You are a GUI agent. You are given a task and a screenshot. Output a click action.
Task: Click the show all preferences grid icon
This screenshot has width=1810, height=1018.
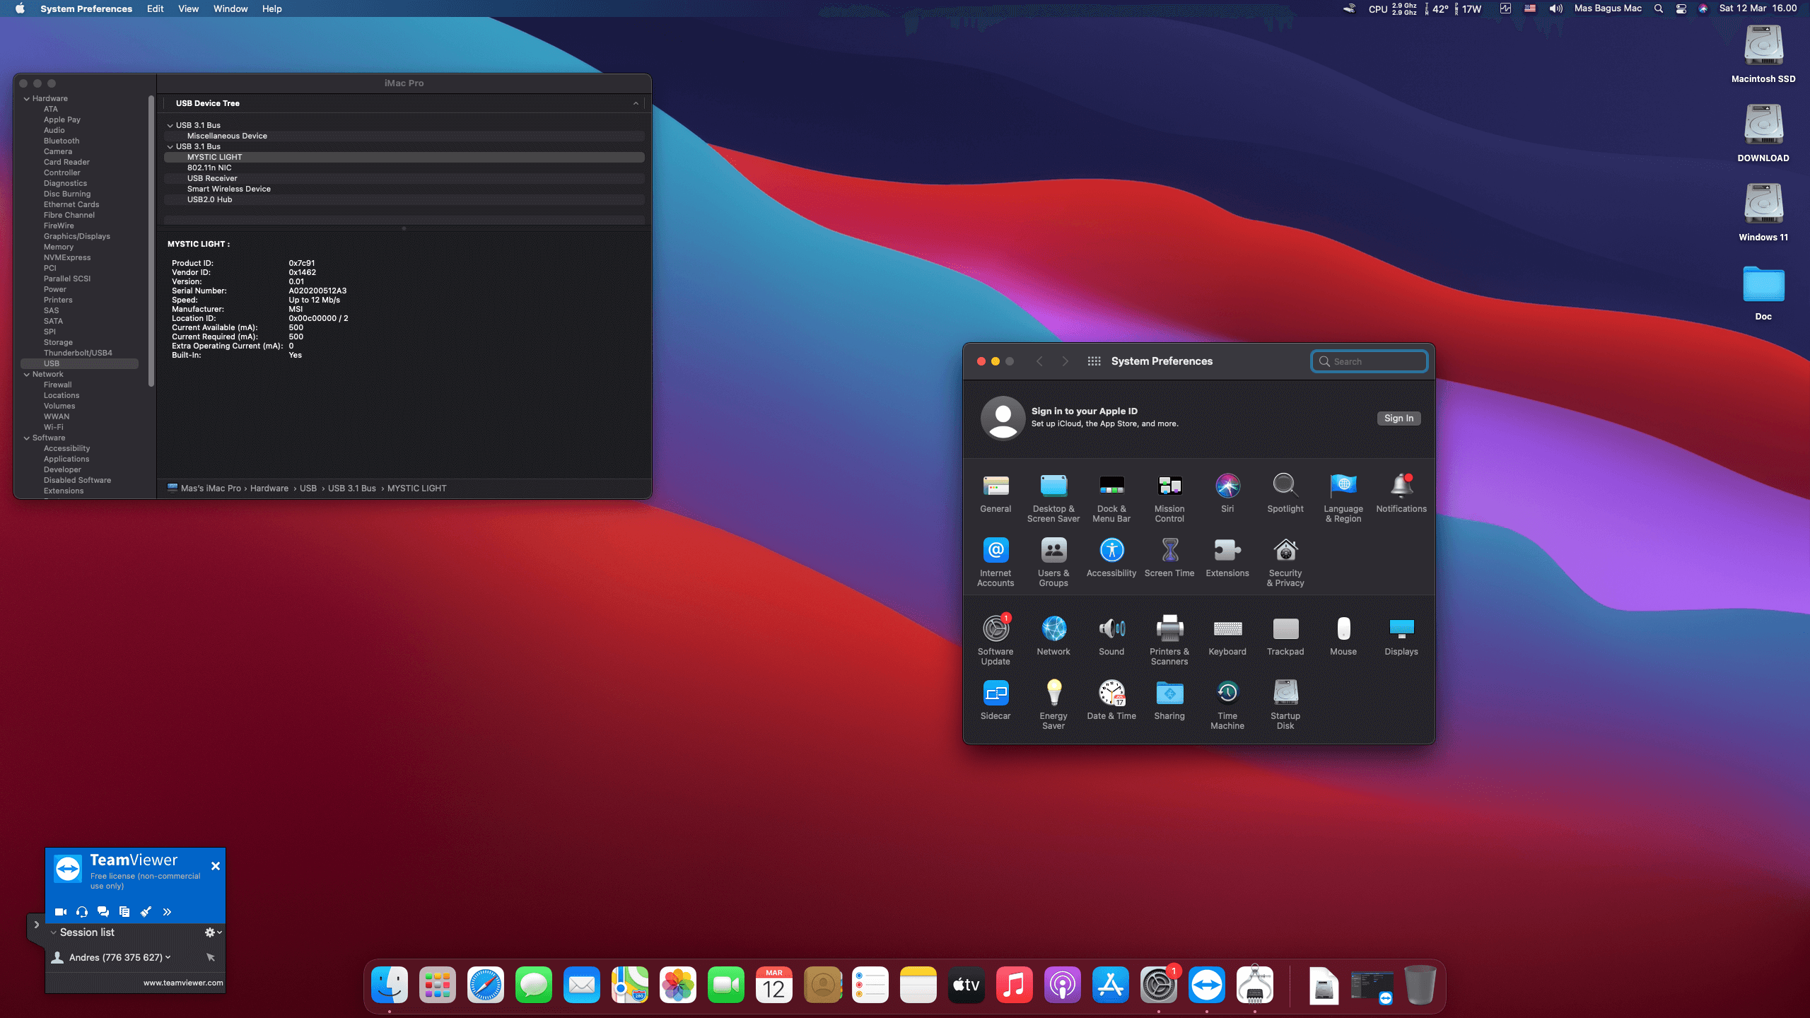[1094, 361]
